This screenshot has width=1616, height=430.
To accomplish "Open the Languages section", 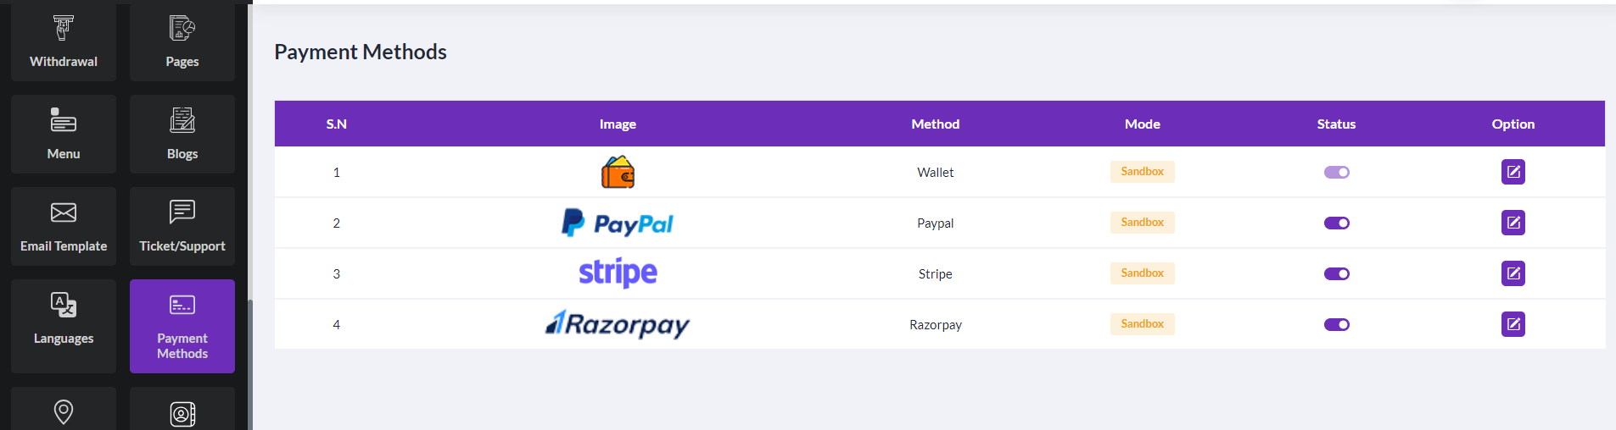I will pyautogui.click(x=64, y=326).
